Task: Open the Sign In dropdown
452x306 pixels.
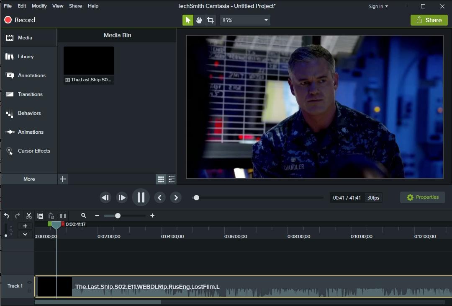Action: click(x=378, y=6)
